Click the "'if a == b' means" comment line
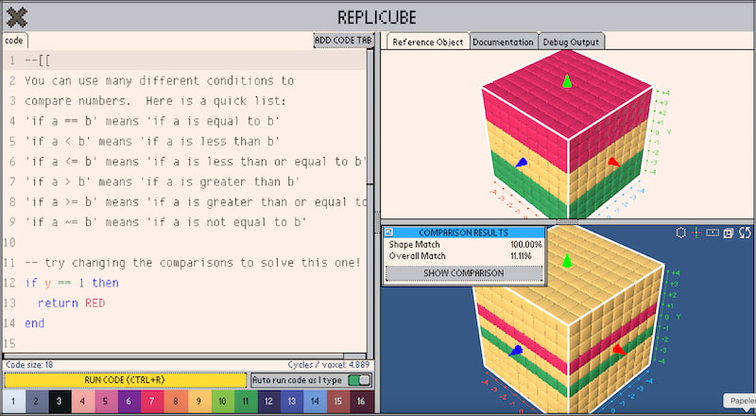 point(152,121)
